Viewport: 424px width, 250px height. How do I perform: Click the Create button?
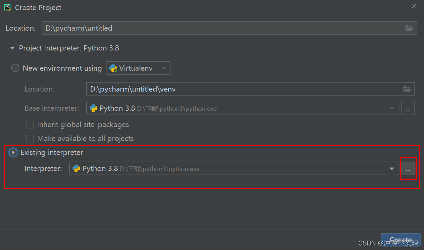coord(401,240)
